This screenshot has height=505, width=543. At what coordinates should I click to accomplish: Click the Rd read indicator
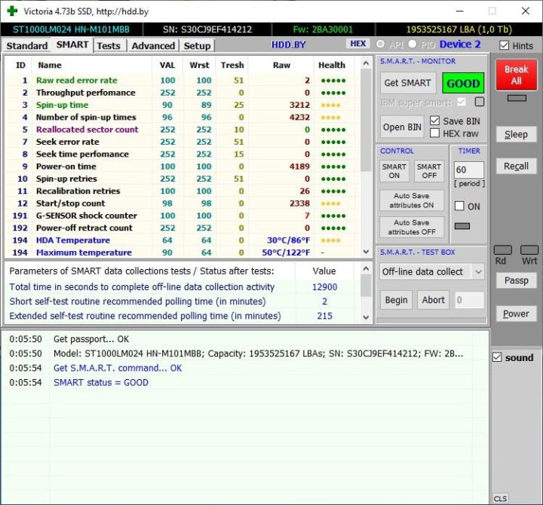[x=503, y=250]
